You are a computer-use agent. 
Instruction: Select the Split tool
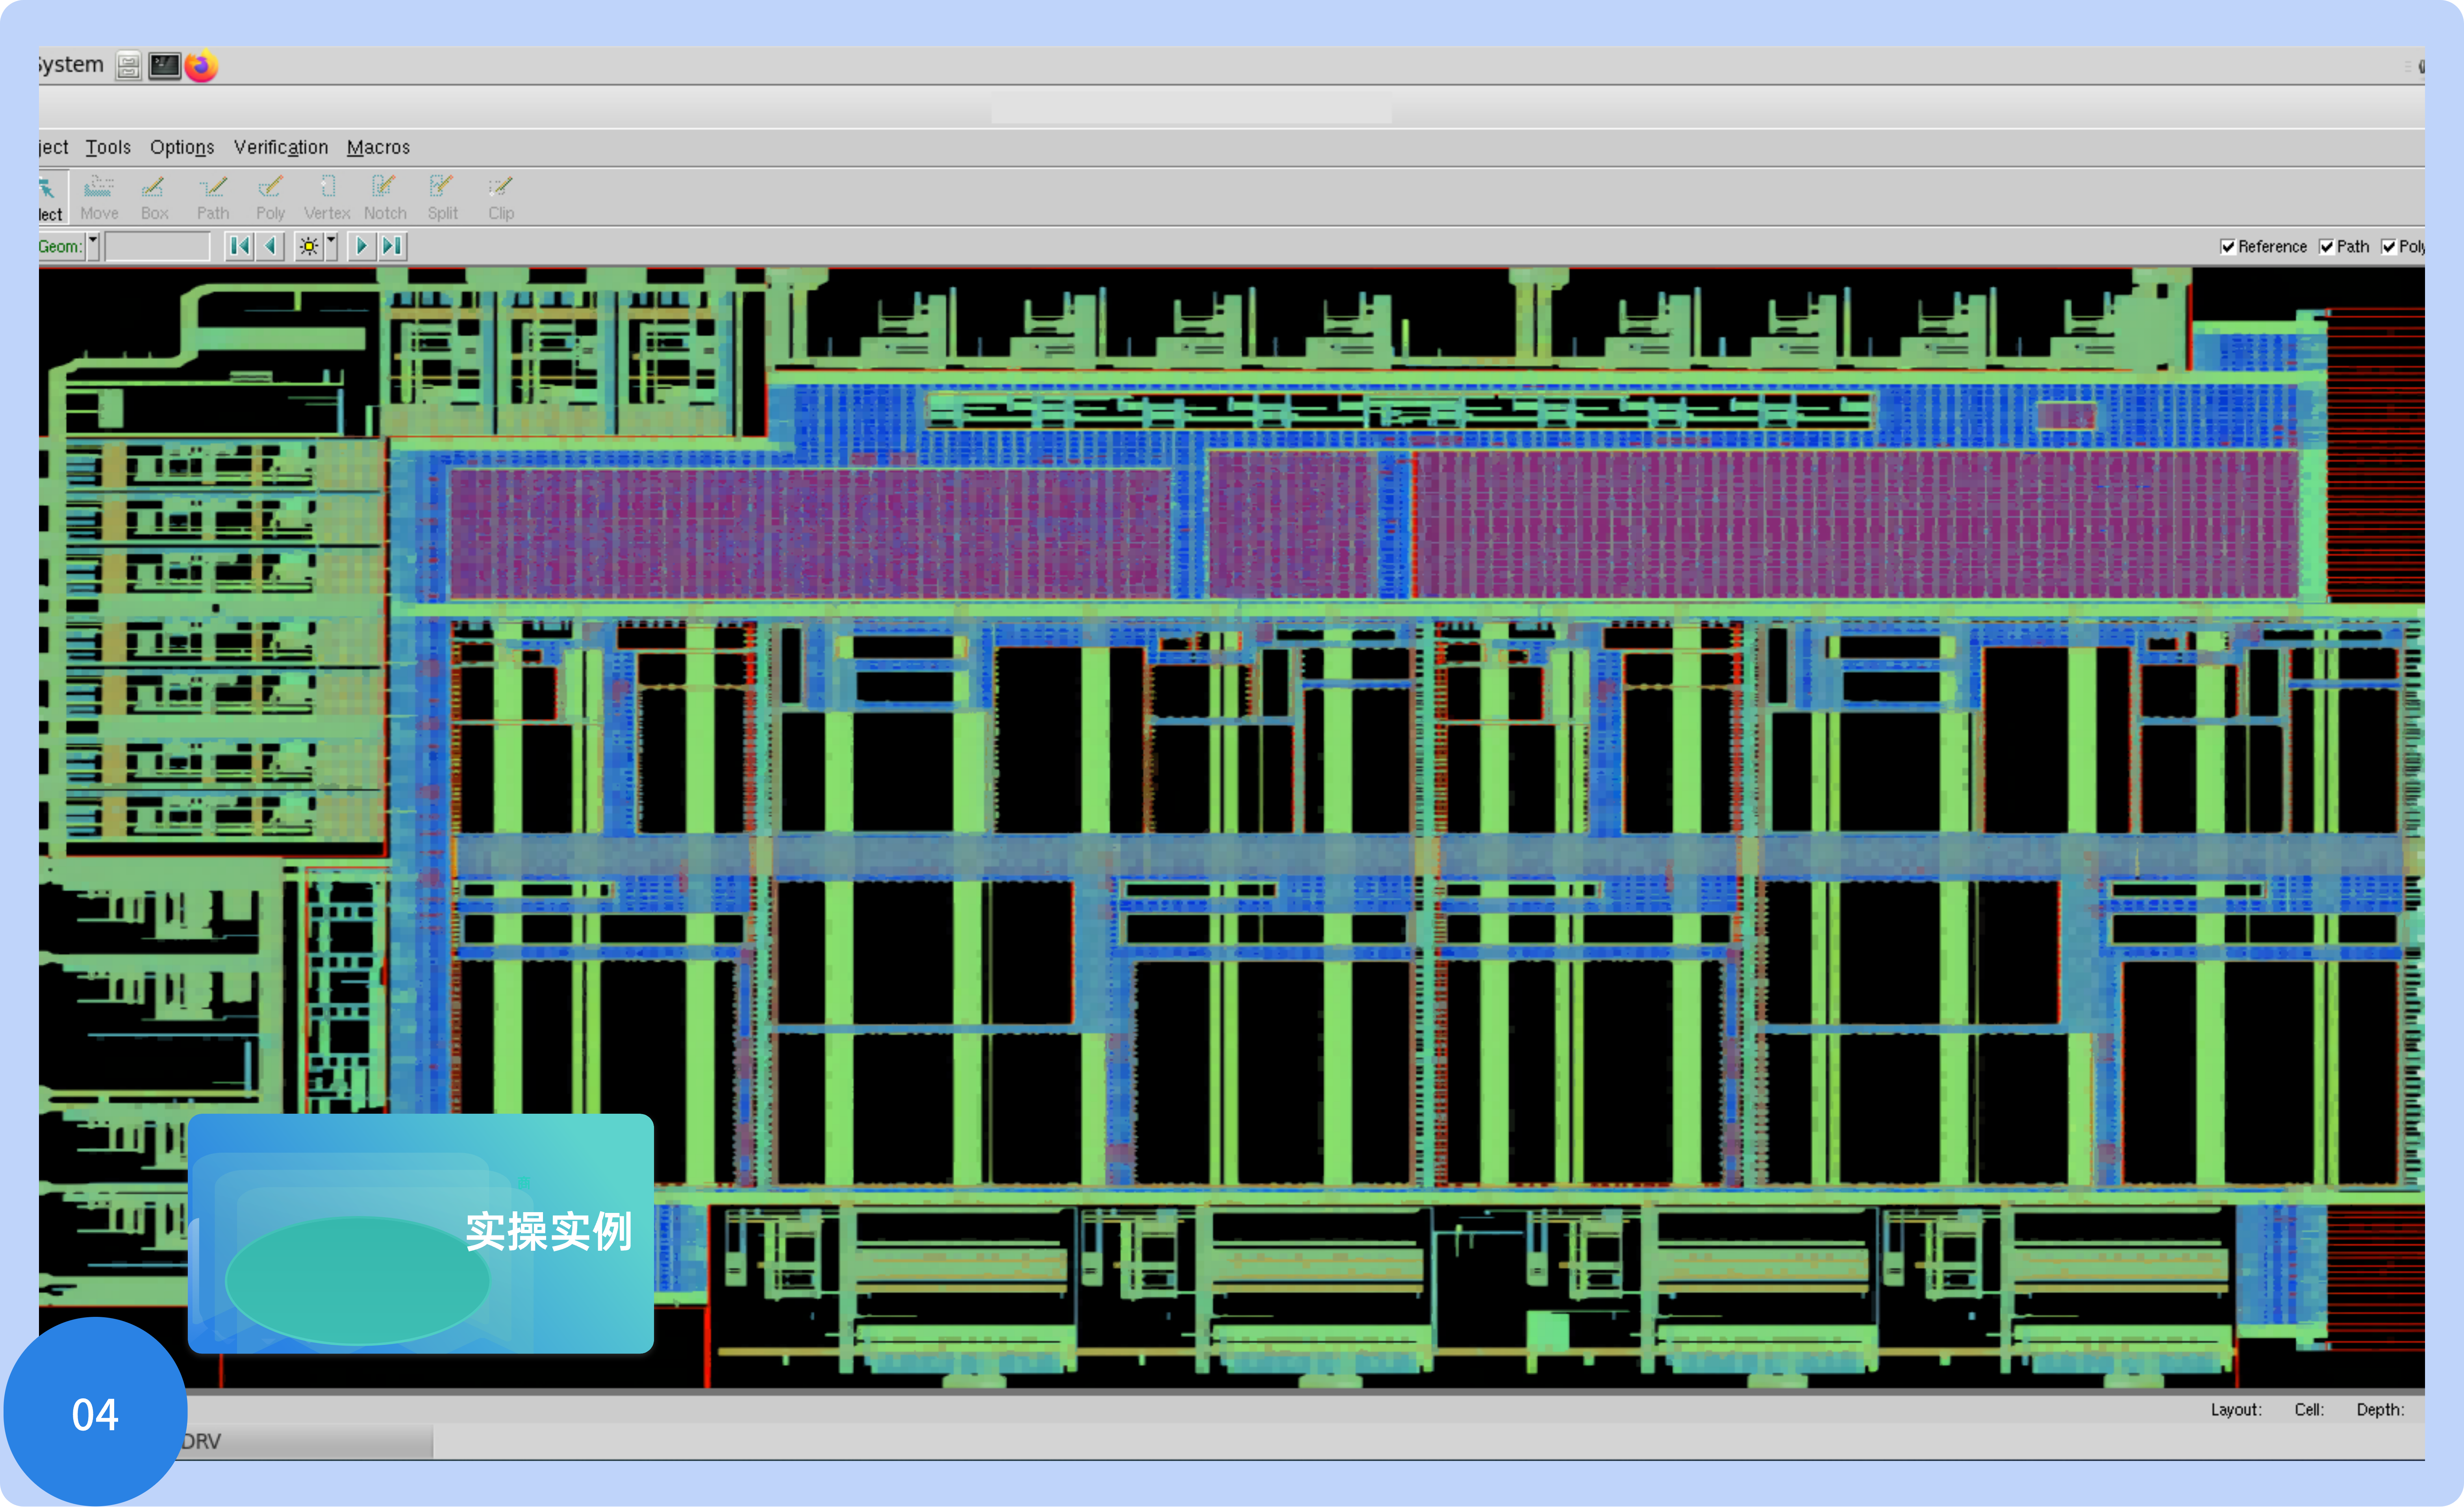(x=442, y=198)
